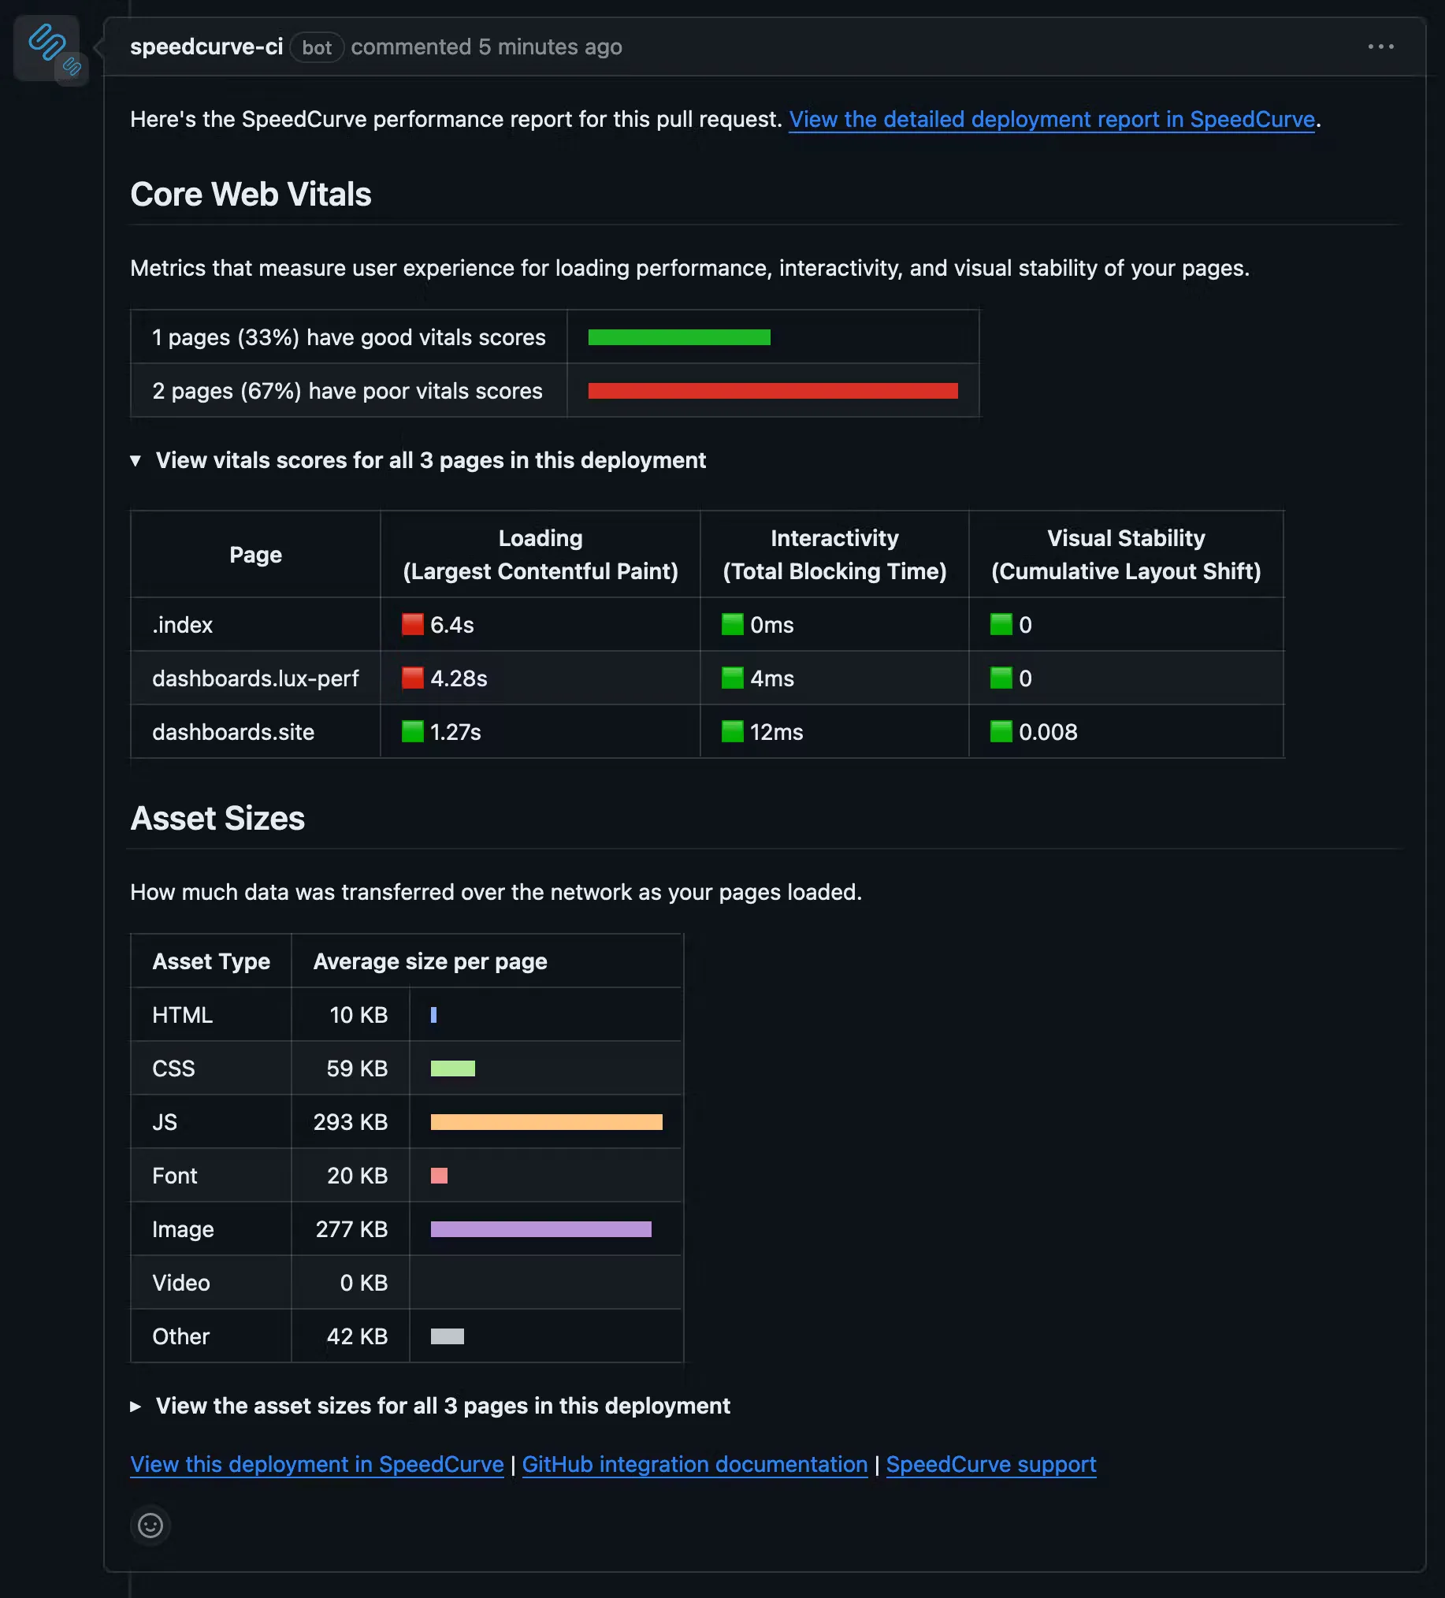This screenshot has width=1445, height=1598.
Task: Click the red LCP status square for .index
Action: [x=413, y=624]
